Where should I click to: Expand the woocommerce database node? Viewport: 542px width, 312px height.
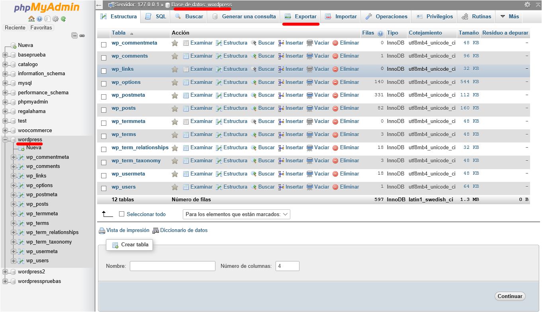coord(5,131)
